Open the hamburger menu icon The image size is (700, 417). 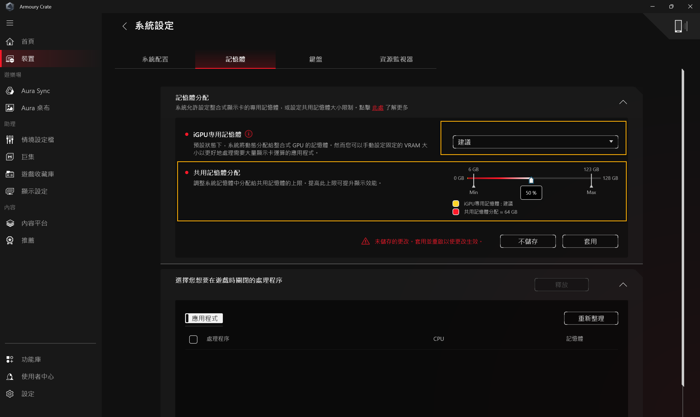(10, 23)
